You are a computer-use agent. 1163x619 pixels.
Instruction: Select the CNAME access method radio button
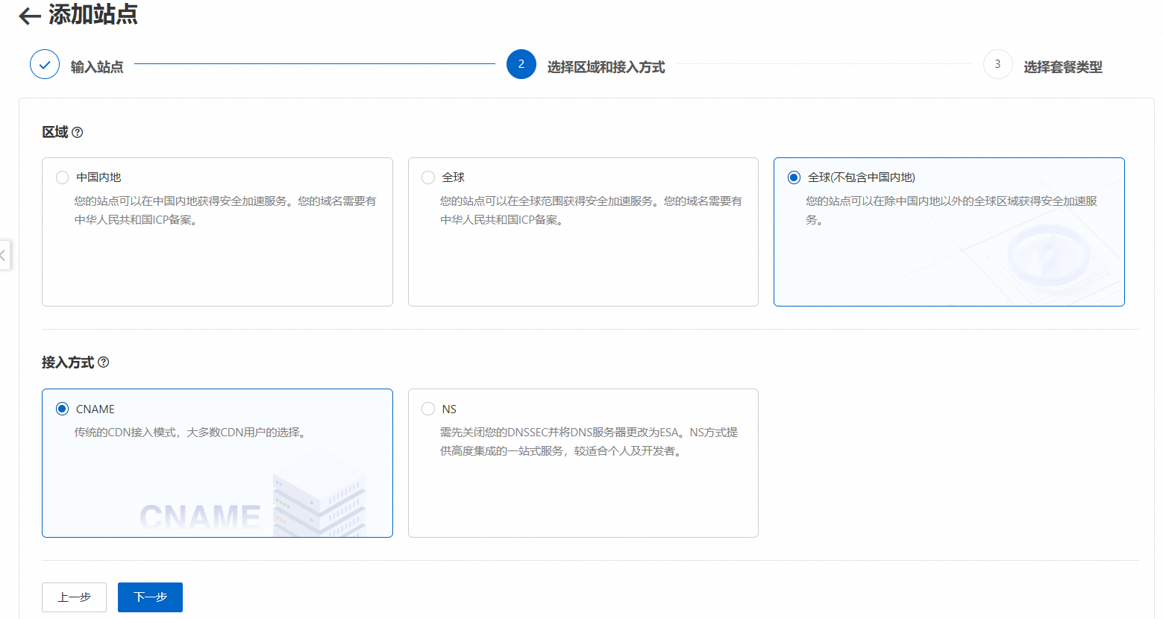[63, 409]
